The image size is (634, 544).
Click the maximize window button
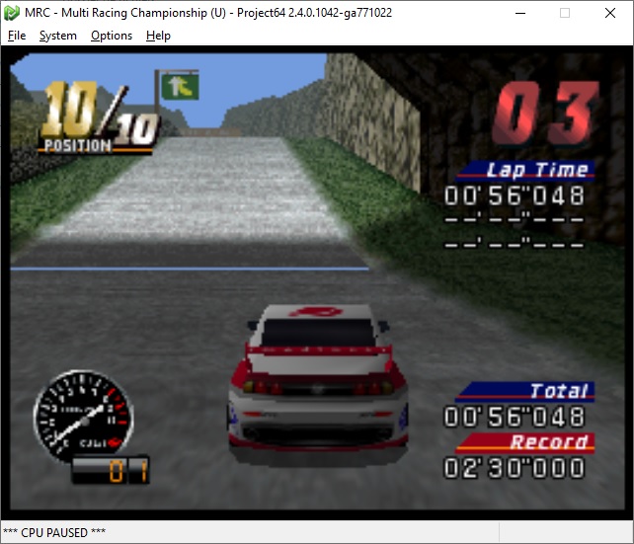point(565,13)
